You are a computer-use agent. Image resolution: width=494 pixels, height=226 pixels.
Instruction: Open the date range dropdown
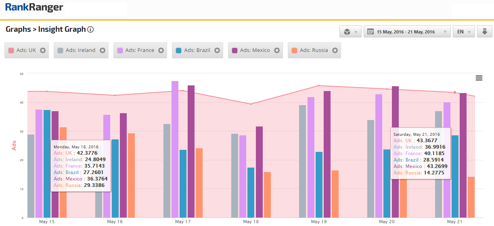coord(407,31)
